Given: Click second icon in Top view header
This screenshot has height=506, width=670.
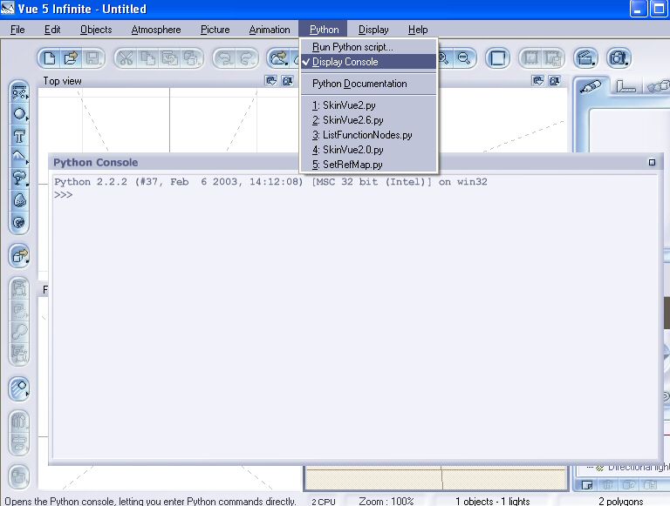Looking at the screenshot, I should [x=287, y=81].
